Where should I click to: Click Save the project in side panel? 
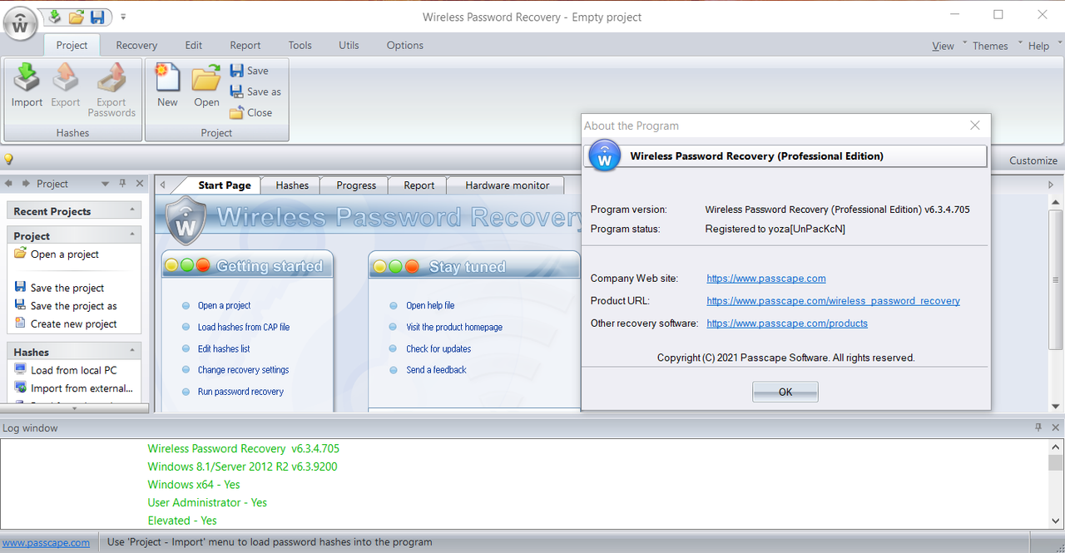coord(59,288)
